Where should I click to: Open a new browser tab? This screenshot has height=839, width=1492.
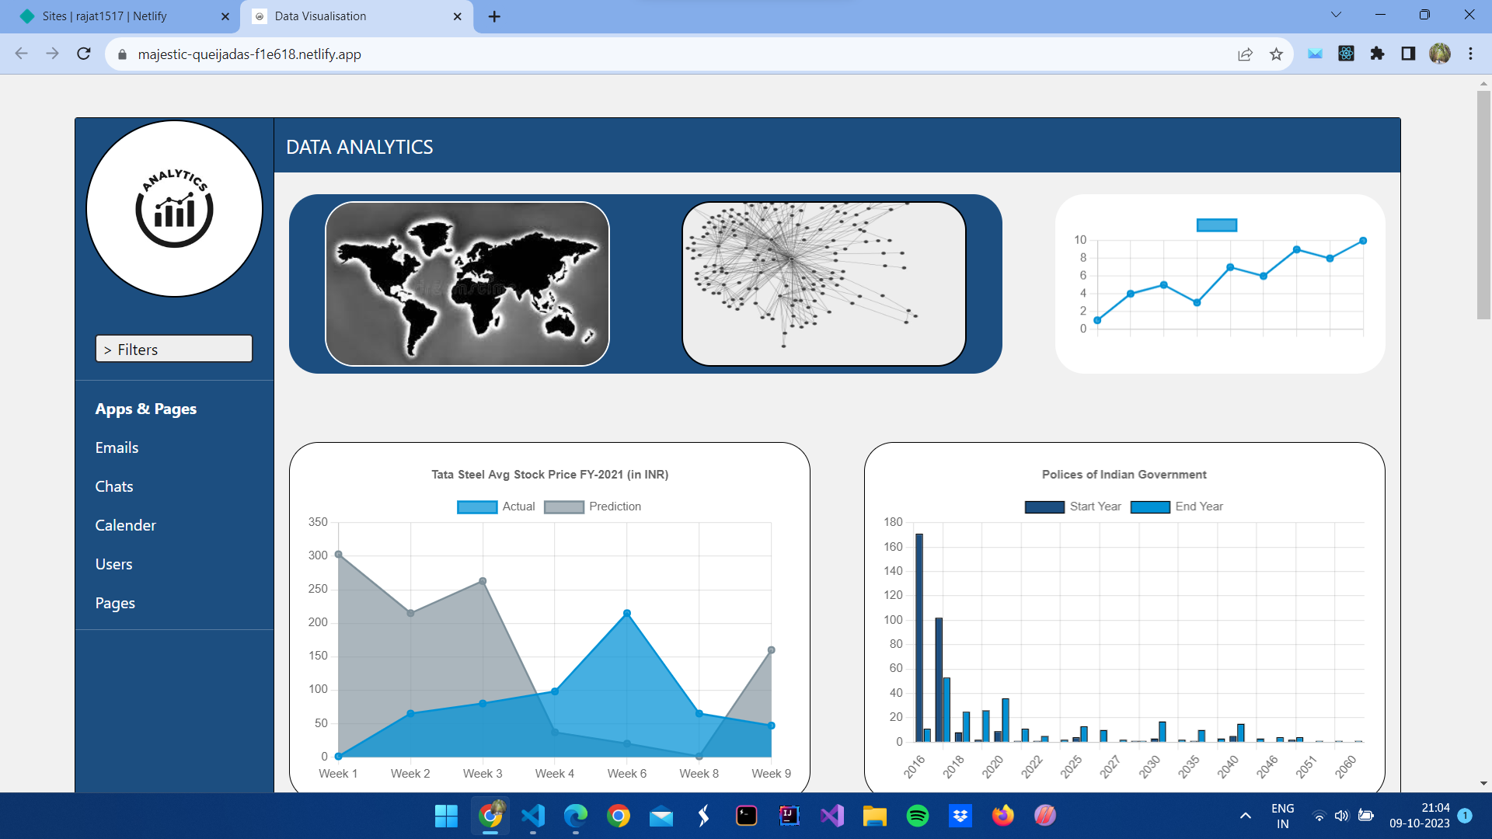coord(494,16)
